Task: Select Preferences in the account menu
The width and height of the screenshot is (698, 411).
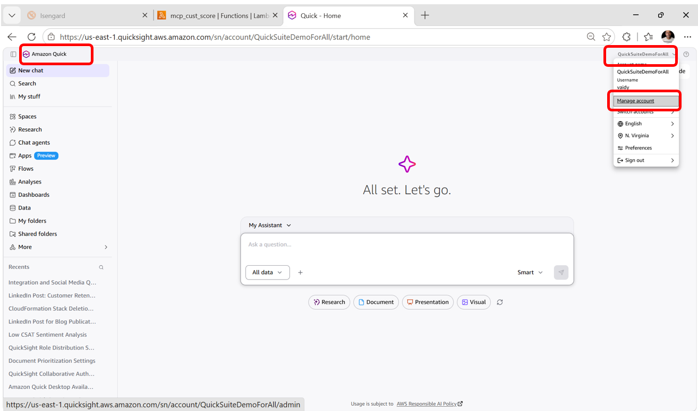Action: point(646,148)
